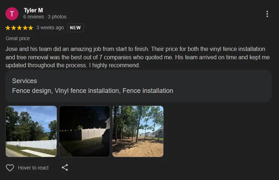Click the 'Hover to react' button
The width and height of the screenshot is (279, 180).
[33, 168]
